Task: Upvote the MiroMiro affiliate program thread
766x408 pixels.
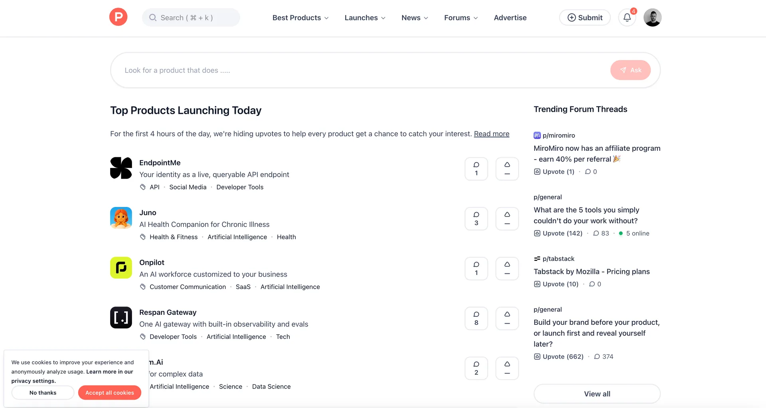Action: [554, 172]
